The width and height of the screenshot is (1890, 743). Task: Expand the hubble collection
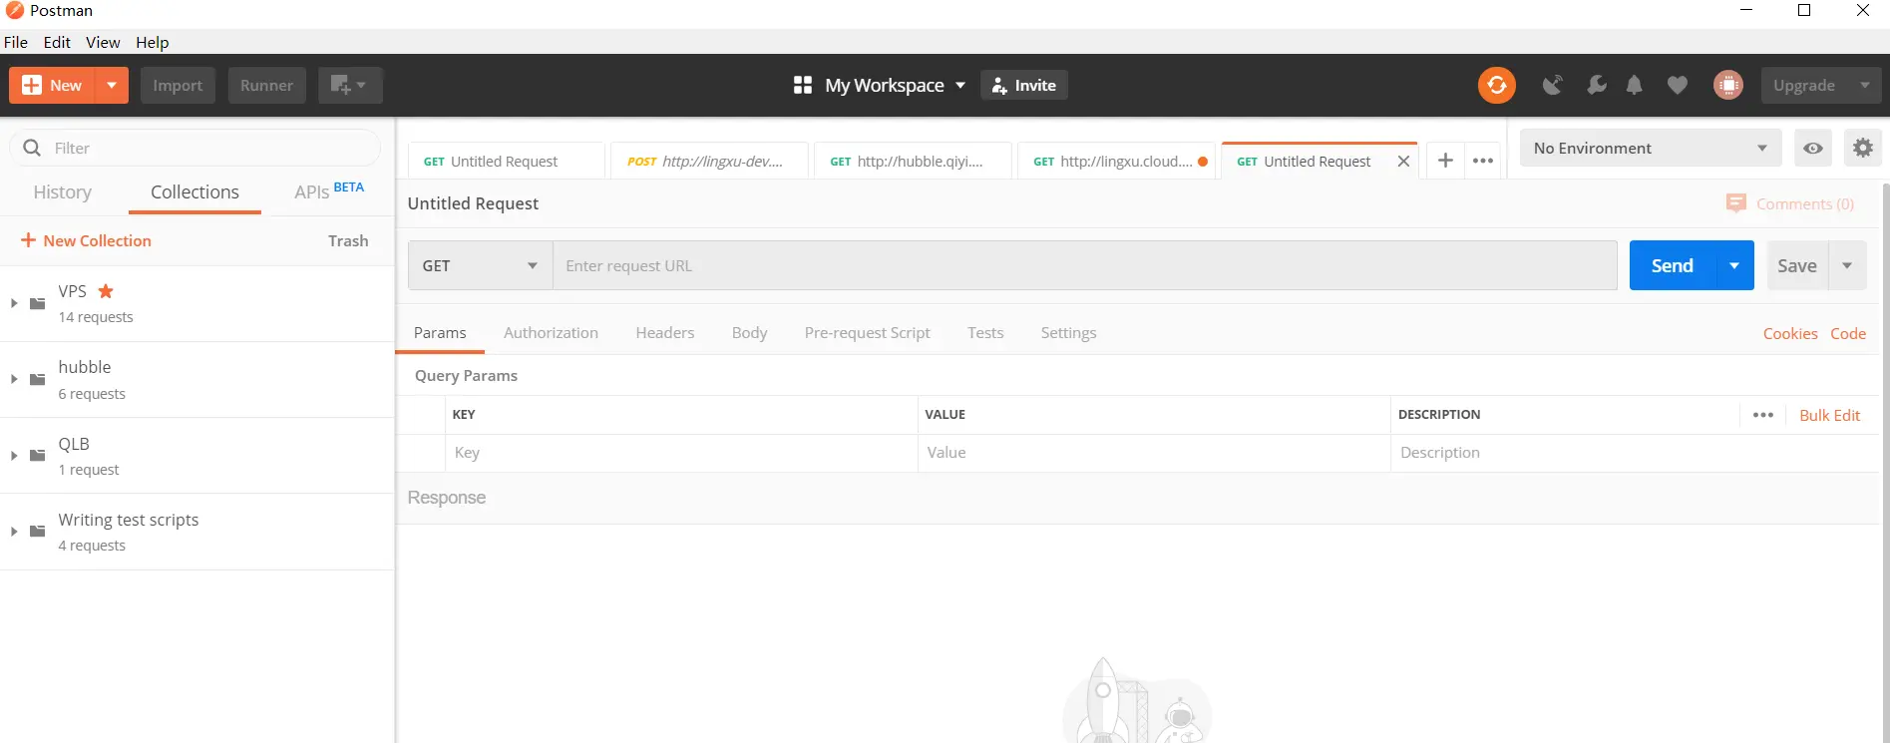14,379
